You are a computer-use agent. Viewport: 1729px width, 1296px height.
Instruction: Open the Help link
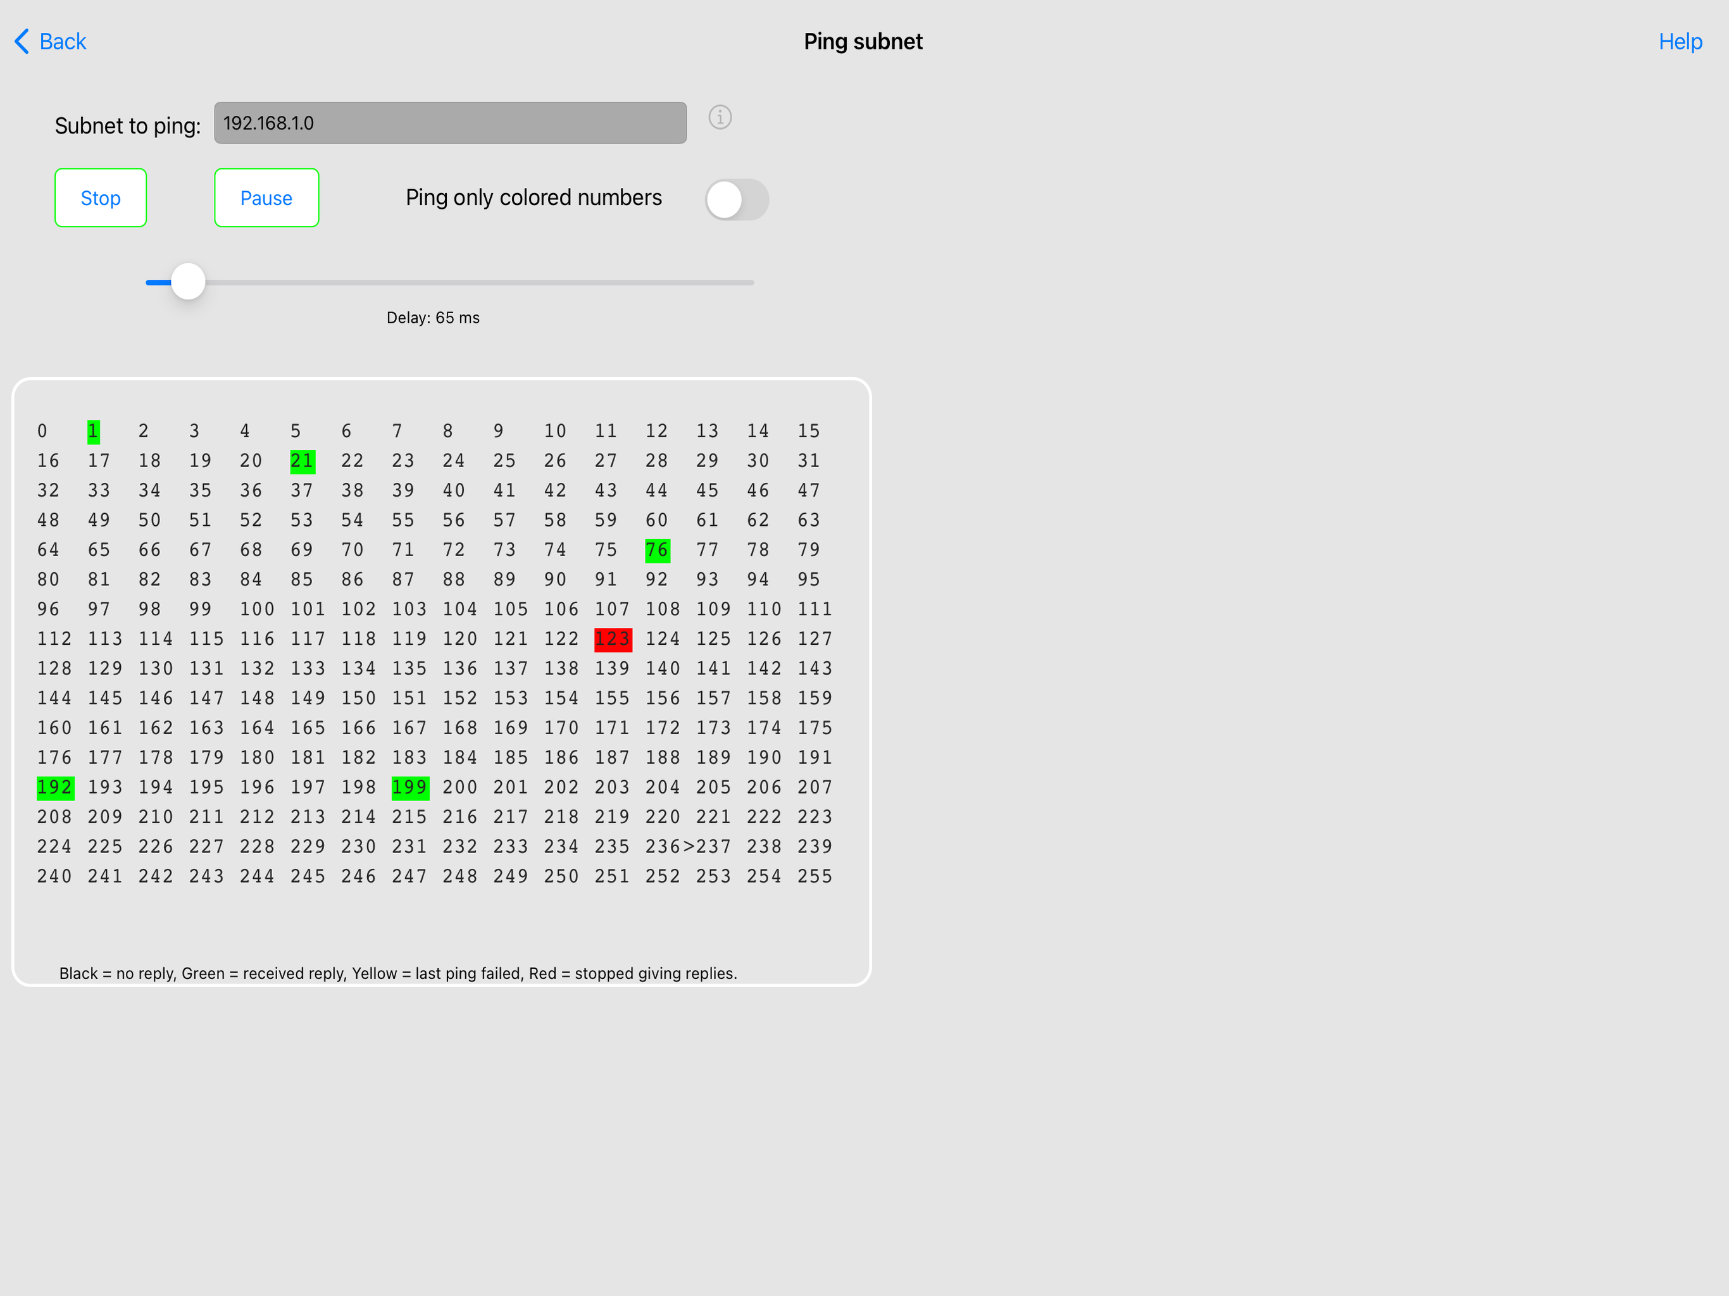coord(1680,41)
